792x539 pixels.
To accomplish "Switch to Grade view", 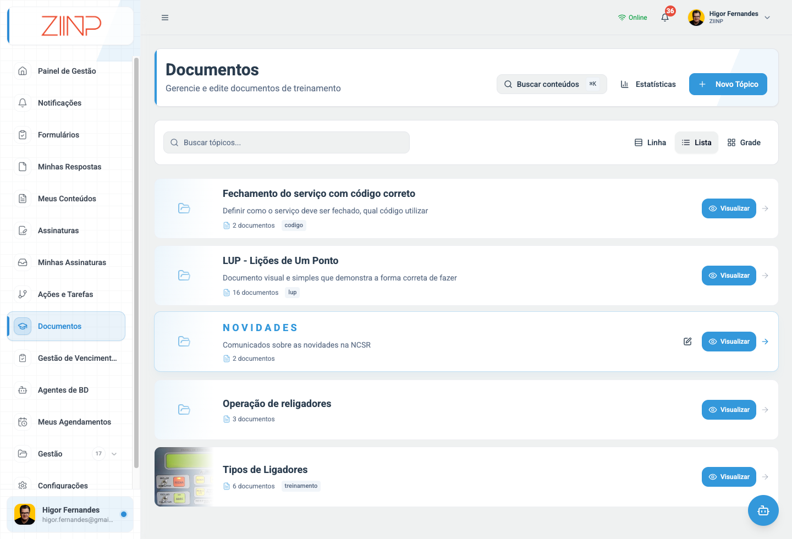I will (744, 142).
